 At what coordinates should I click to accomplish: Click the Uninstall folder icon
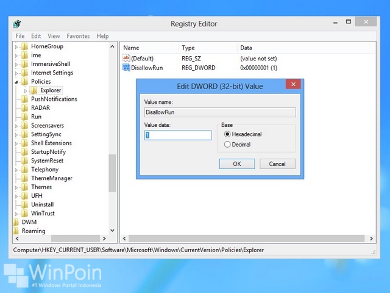[24, 204]
